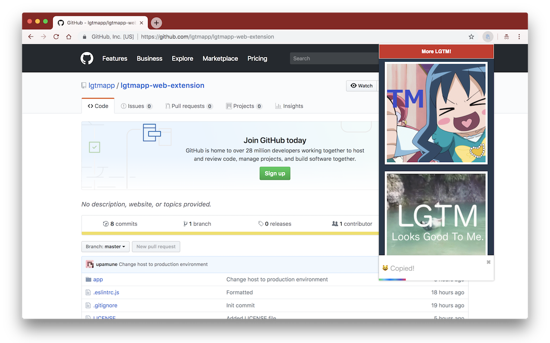Open Explore in GitHub header
The width and height of the screenshot is (550, 343).
pyautogui.click(x=183, y=58)
